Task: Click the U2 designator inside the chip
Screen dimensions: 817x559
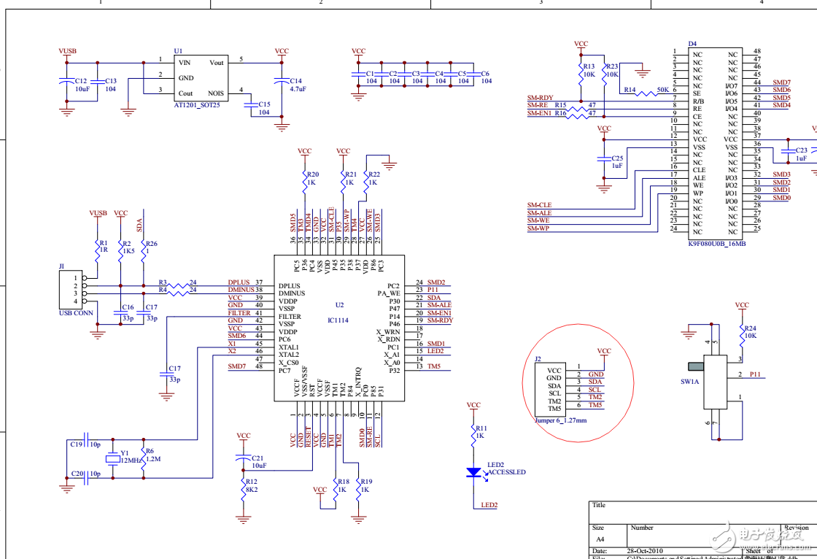Action: pyautogui.click(x=339, y=304)
